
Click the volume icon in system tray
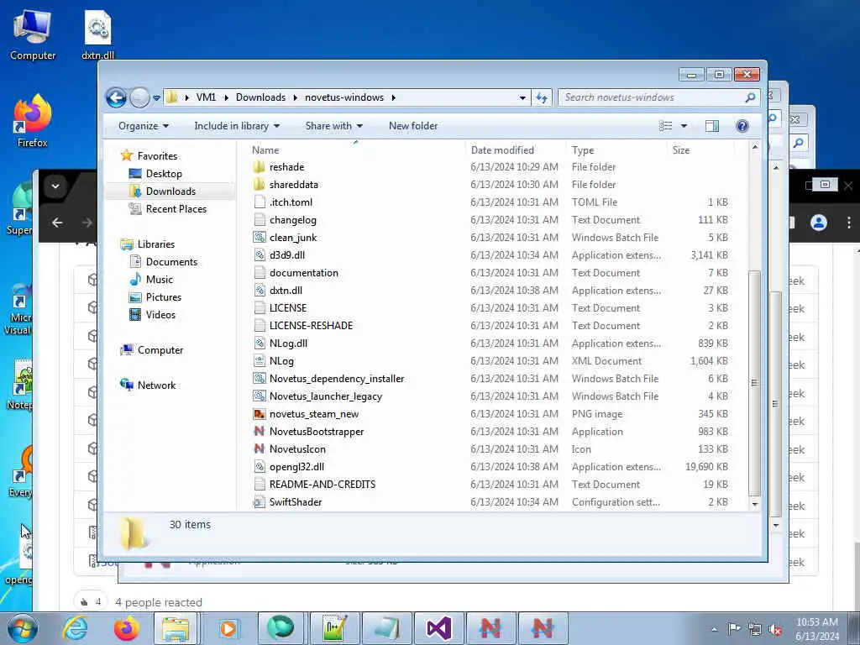(775, 629)
